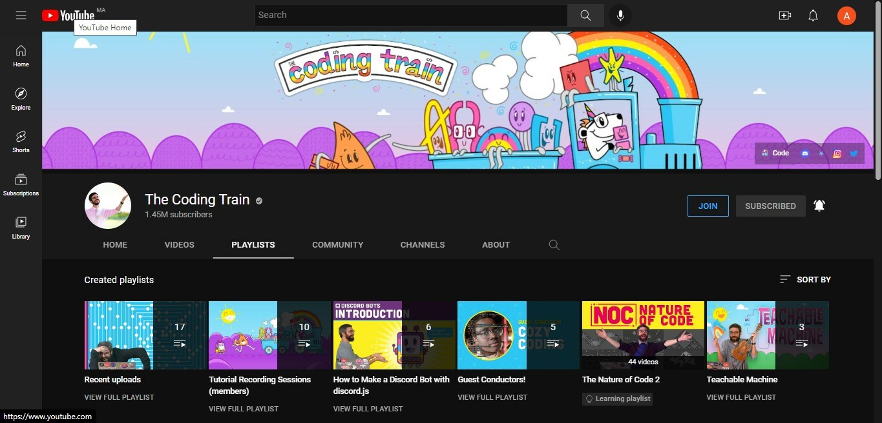Open the CHANNELS tab

pyautogui.click(x=423, y=245)
